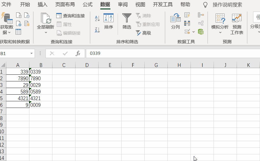This screenshot has height=161, width=260.
Task: Select cell A5 containing 4321
Action: [18, 98]
